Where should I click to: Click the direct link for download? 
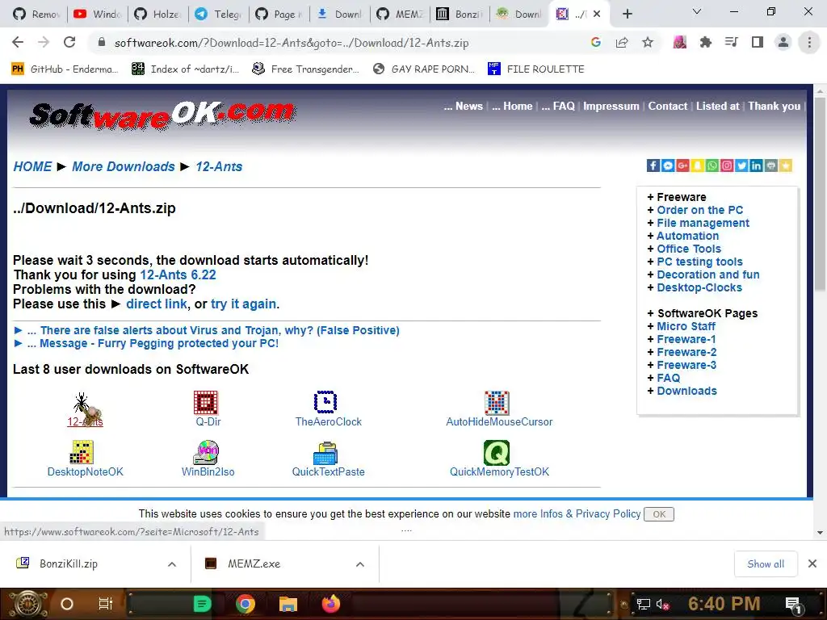click(x=156, y=304)
